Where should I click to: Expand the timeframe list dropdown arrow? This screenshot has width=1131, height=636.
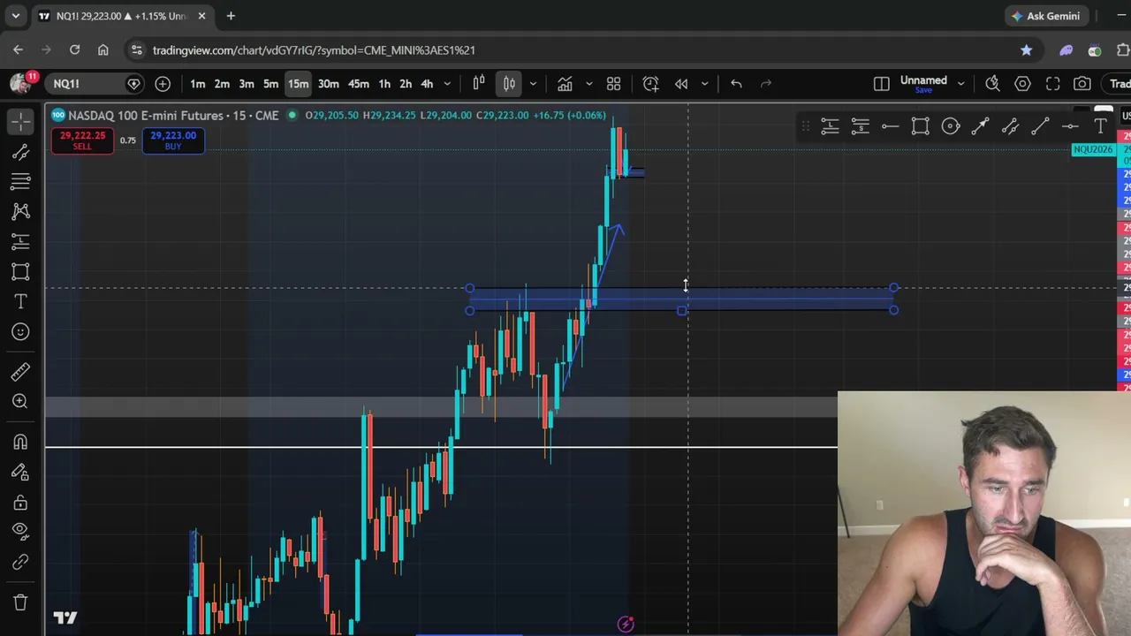[447, 84]
